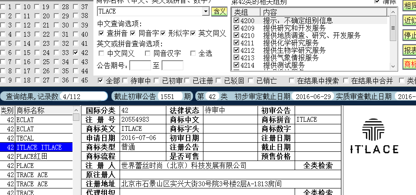
Task: Check class 1 checkbox
Action: [3, 7]
